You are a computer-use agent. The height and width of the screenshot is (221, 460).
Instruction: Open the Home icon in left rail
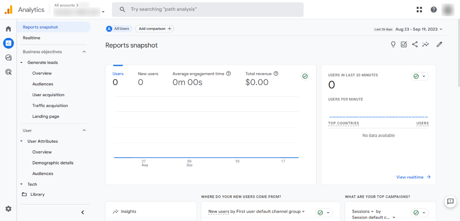pos(8,29)
